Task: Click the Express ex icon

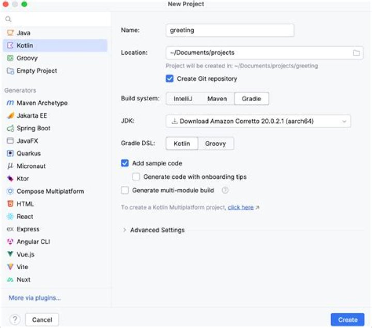Action: click(10, 229)
